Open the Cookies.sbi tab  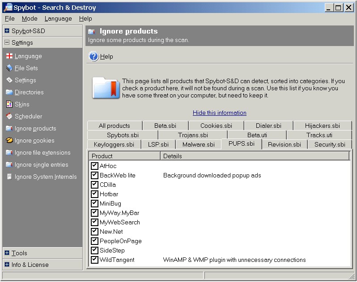pos(216,126)
